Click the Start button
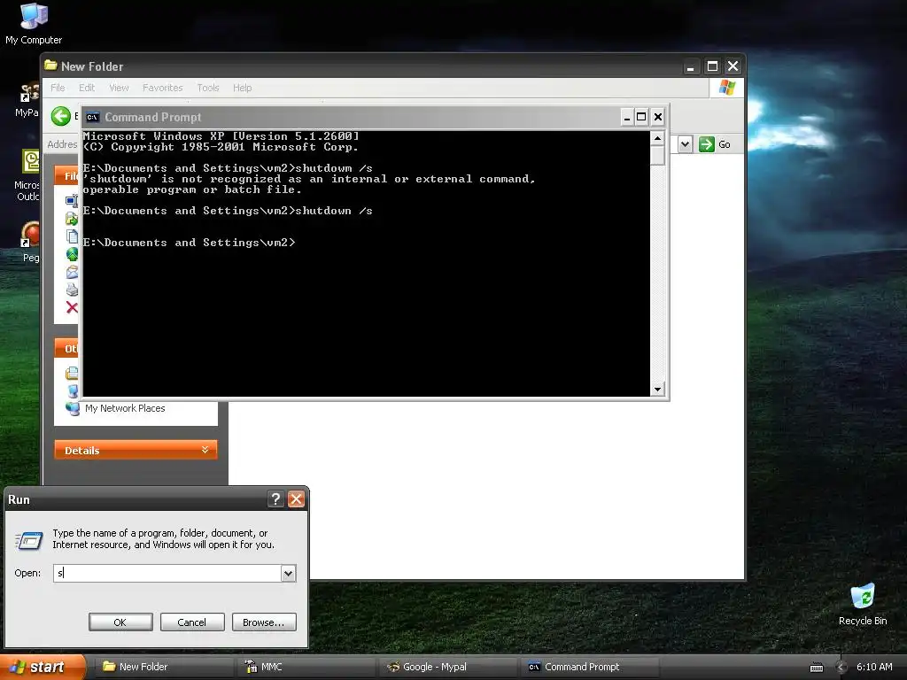 tap(43, 668)
